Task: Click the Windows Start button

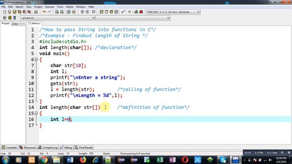Action: click(x=5, y=160)
